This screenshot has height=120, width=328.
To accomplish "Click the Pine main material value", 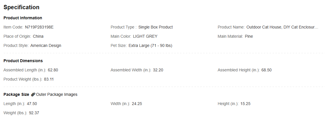I will (x=249, y=36).
